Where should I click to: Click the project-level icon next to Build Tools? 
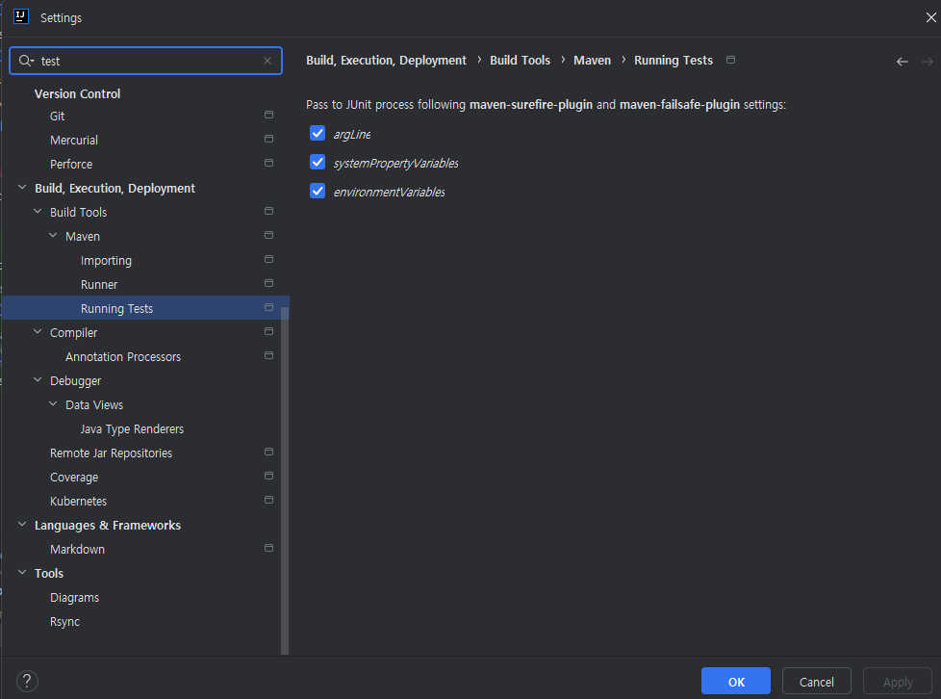point(268,211)
